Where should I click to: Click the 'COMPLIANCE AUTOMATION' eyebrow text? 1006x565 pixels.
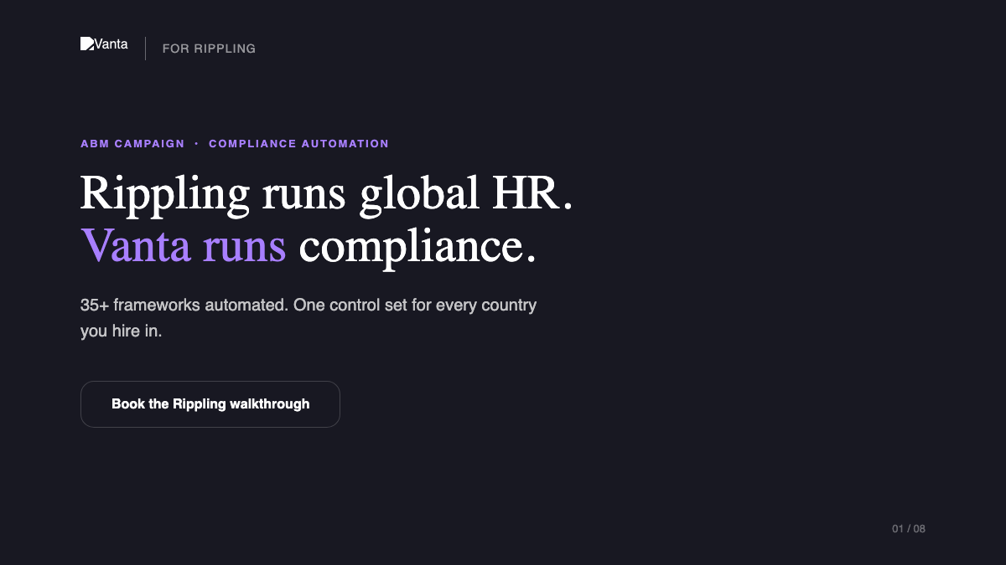[x=298, y=144]
